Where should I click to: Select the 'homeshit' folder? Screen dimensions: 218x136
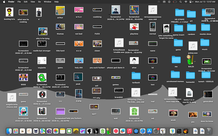pyautogui.click(x=190, y=75)
